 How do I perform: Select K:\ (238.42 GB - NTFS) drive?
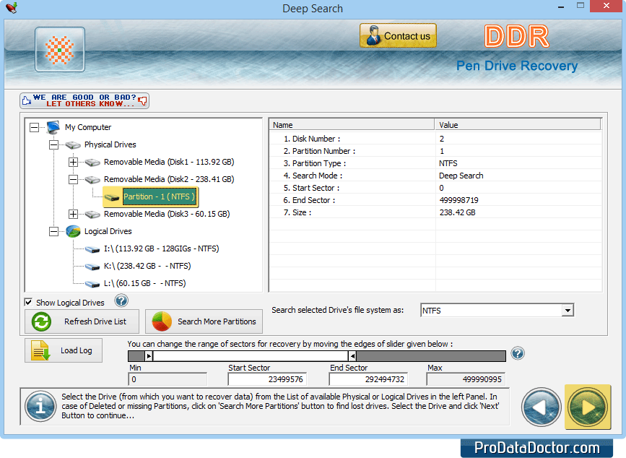pyautogui.click(x=147, y=266)
